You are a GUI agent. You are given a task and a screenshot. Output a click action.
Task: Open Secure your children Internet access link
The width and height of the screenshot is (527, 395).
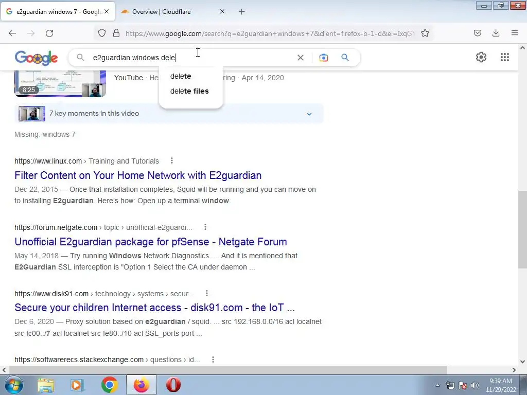[154, 308]
